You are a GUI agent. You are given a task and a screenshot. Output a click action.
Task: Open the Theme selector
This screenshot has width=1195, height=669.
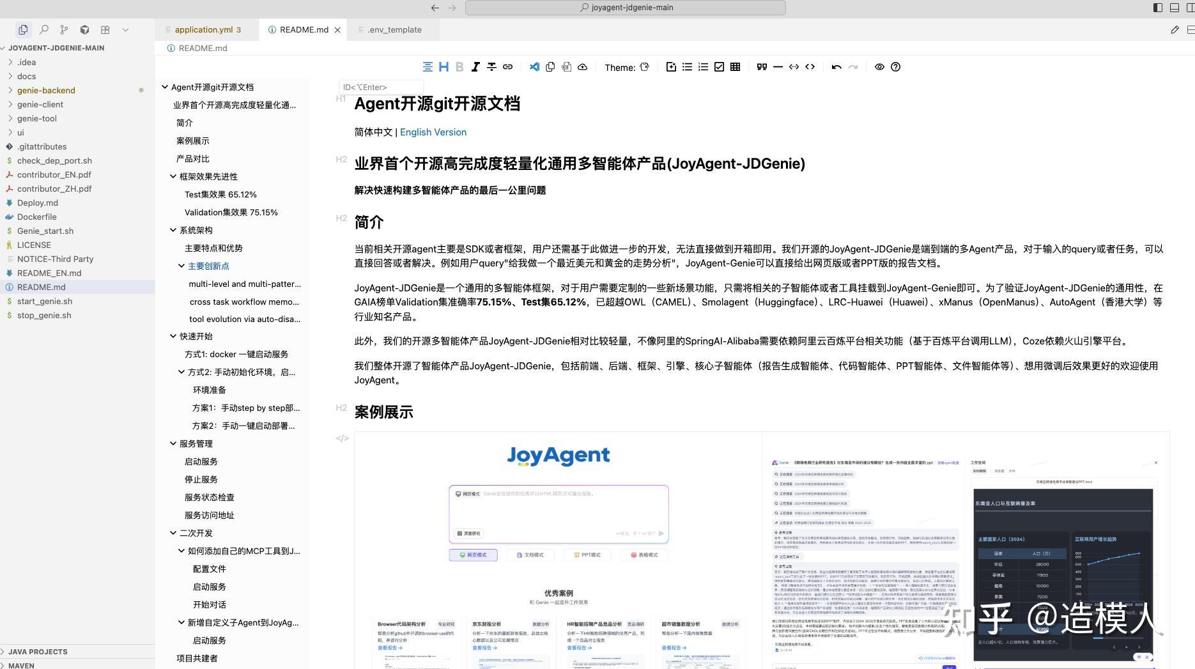pyautogui.click(x=626, y=66)
